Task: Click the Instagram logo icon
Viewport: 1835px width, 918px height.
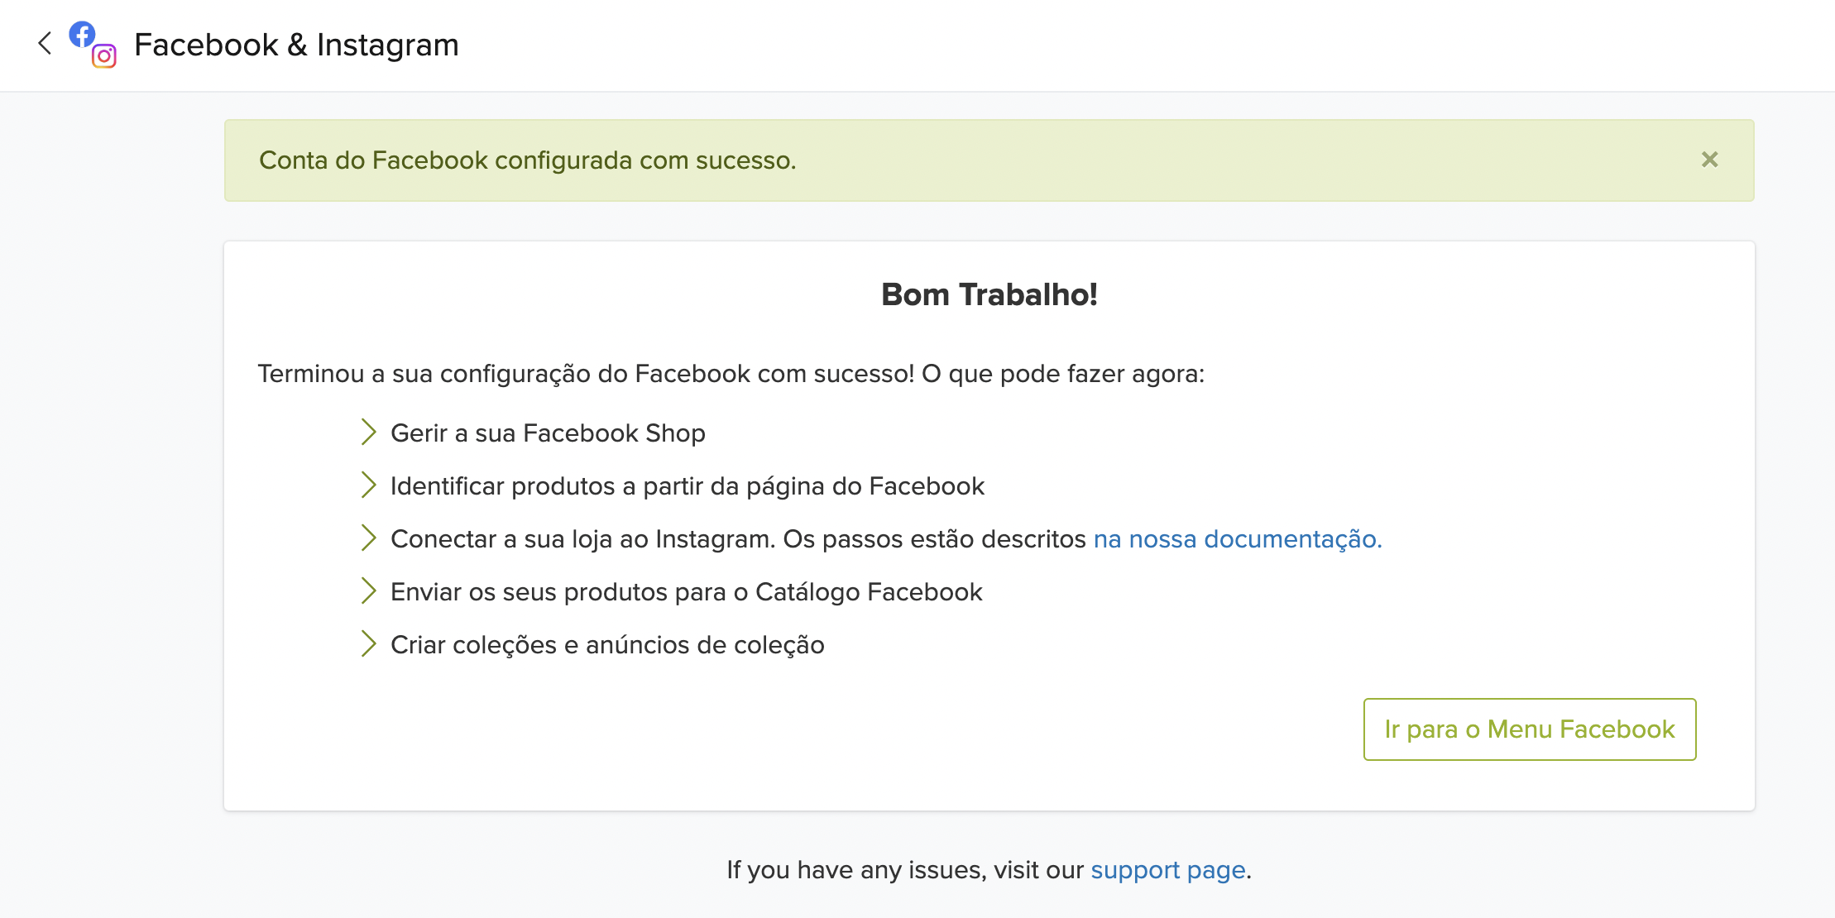Action: pos(104,56)
